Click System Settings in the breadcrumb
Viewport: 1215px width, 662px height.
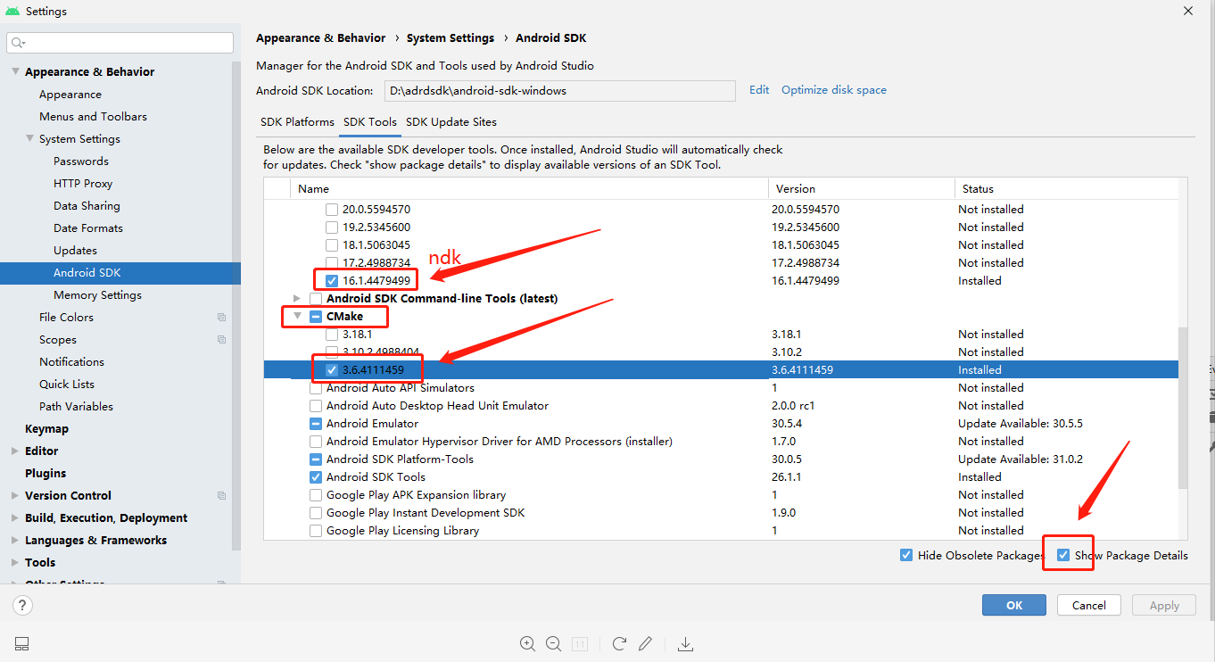(450, 38)
